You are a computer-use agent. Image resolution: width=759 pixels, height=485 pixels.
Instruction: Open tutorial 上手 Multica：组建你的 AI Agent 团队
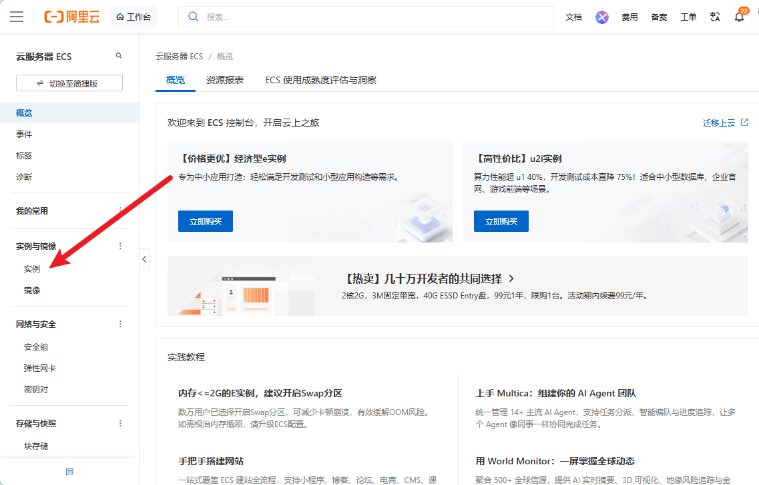555,393
